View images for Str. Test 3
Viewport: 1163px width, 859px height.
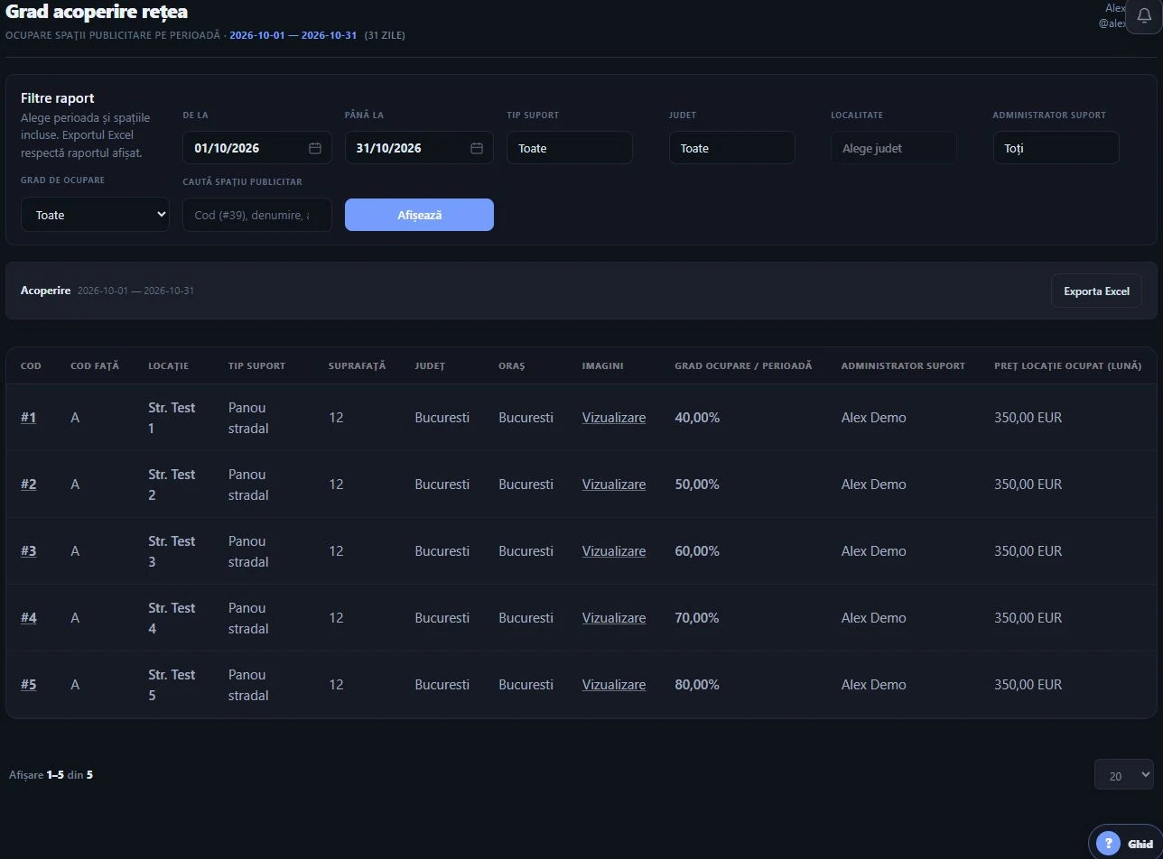(614, 551)
